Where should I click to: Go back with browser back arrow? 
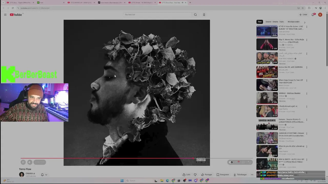3,8
